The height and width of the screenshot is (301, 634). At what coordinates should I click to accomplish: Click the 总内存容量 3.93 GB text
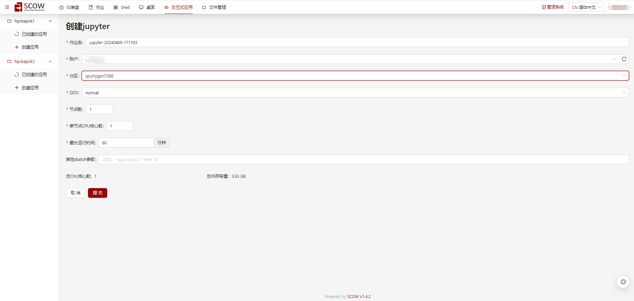click(226, 176)
